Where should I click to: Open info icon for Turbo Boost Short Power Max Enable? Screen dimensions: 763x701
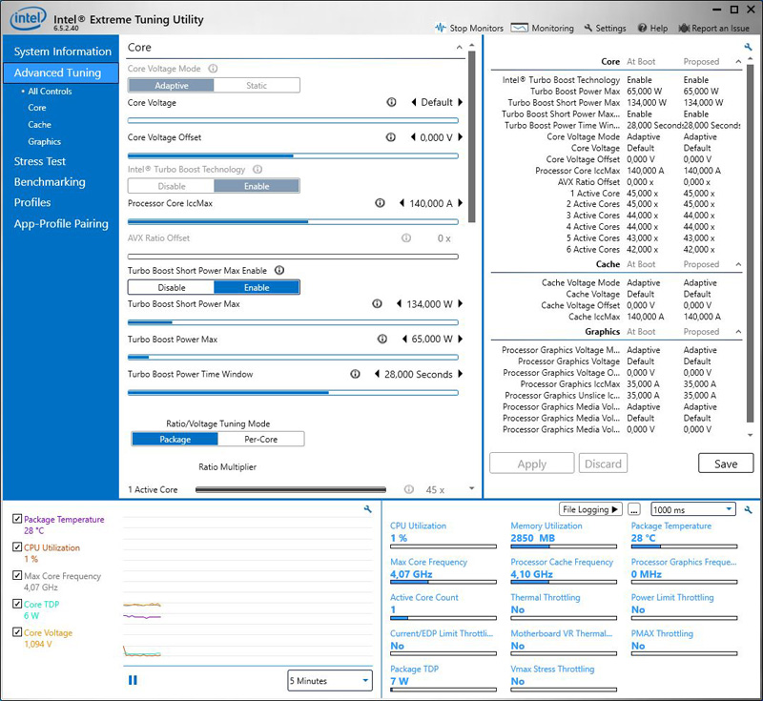279,270
